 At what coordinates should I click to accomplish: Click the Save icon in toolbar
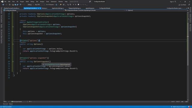tap(15, 5)
